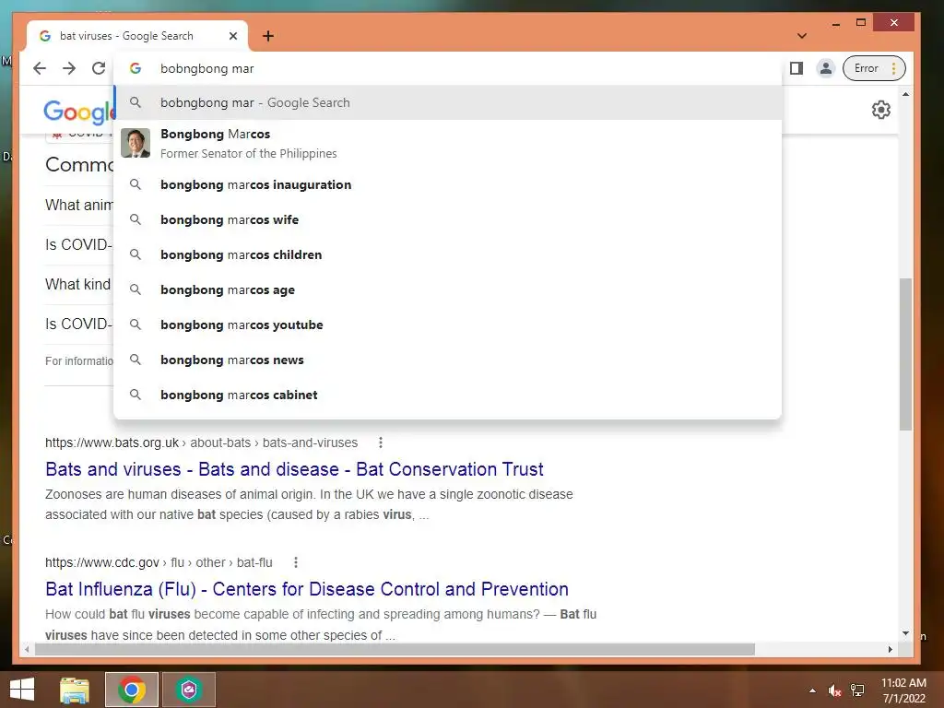
Task: Click the Google logo on the page
Action: [x=78, y=112]
